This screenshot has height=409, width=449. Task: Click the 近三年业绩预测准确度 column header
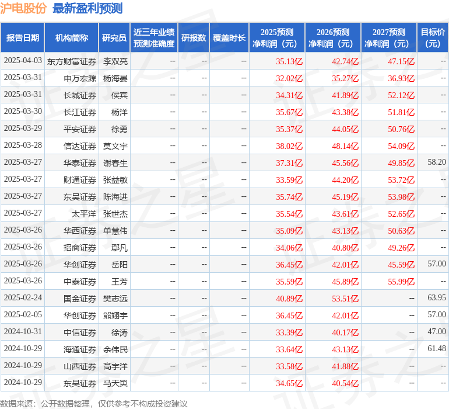154,38
